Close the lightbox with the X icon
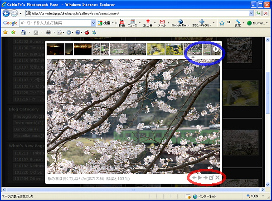The width and height of the screenshot is (272, 201). pyautogui.click(x=217, y=177)
